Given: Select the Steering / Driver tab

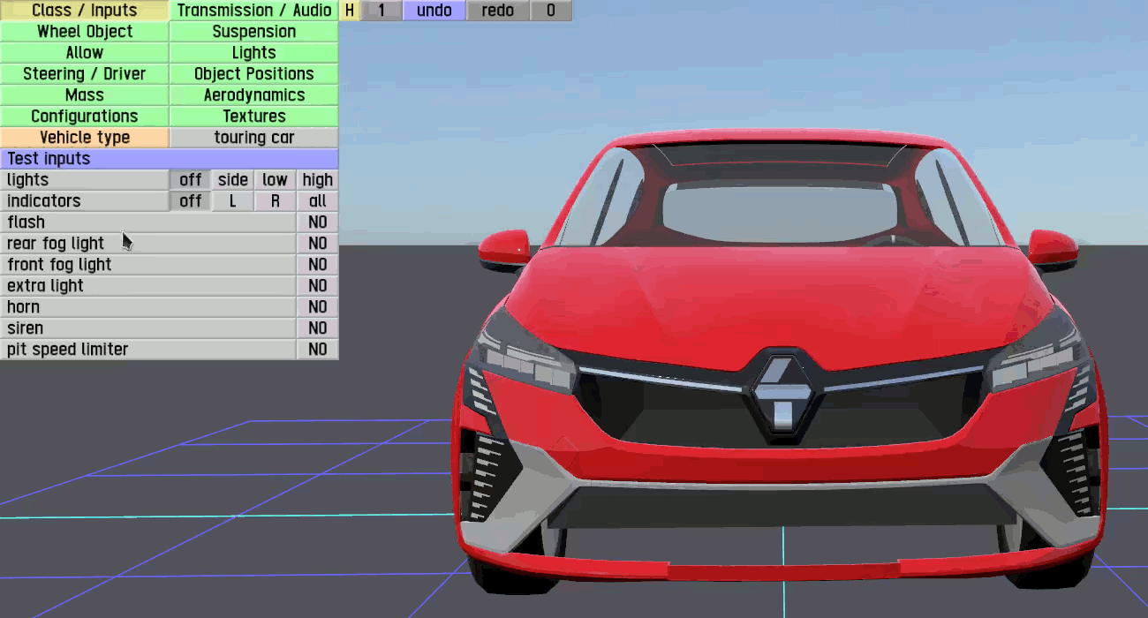Looking at the screenshot, I should tap(85, 74).
